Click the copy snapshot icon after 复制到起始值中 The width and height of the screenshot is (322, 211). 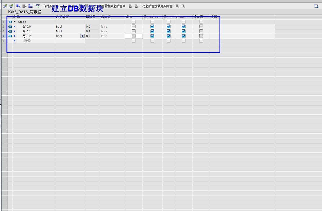coord(130,6)
